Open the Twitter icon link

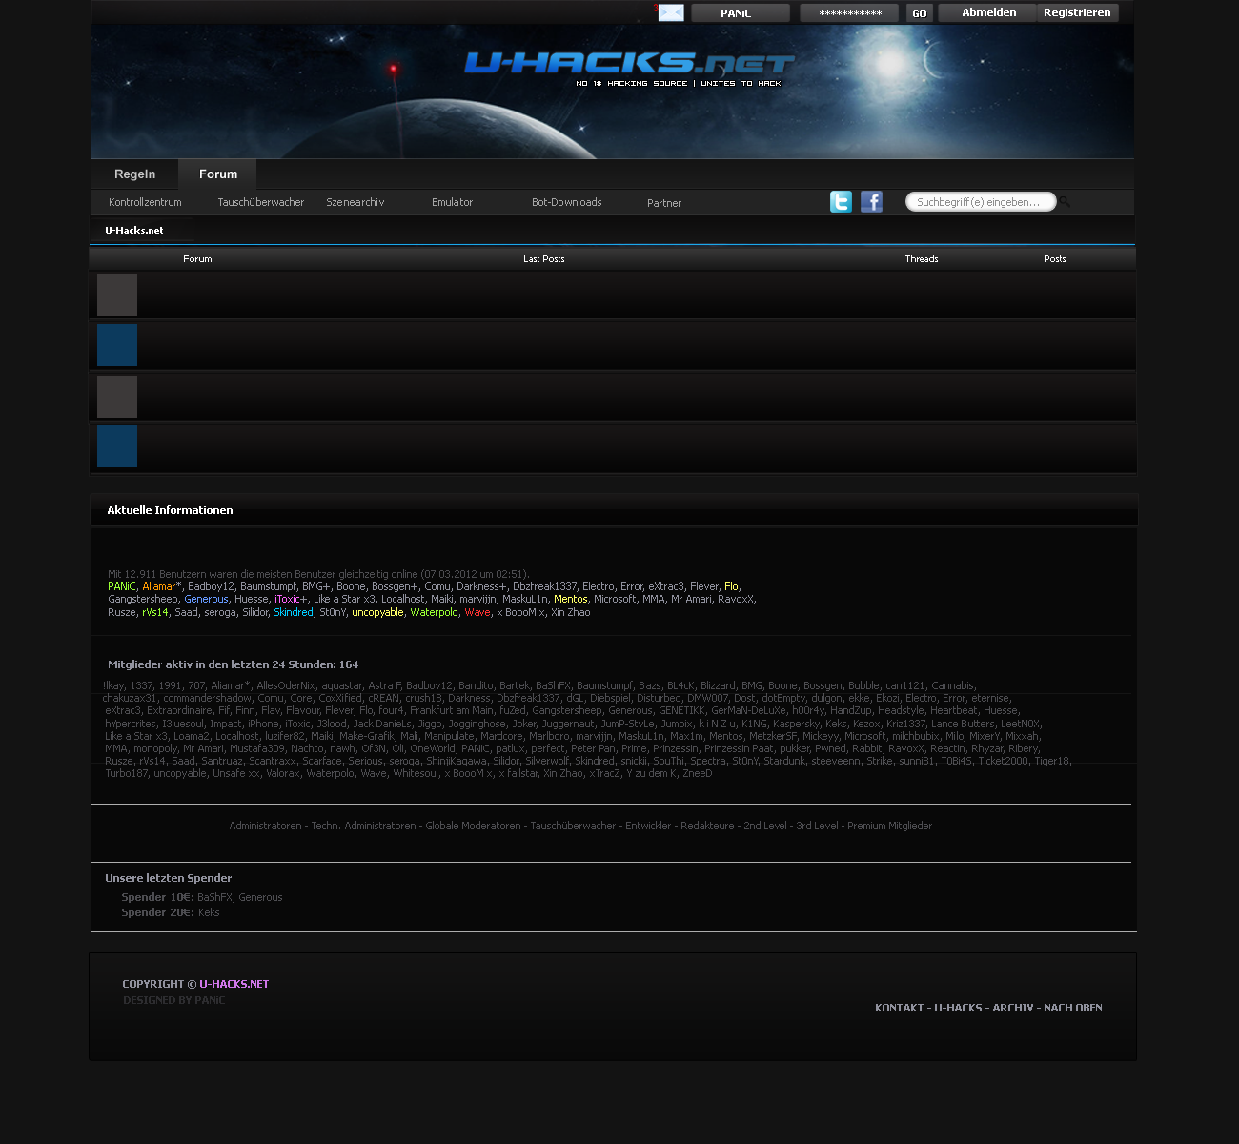point(841,201)
